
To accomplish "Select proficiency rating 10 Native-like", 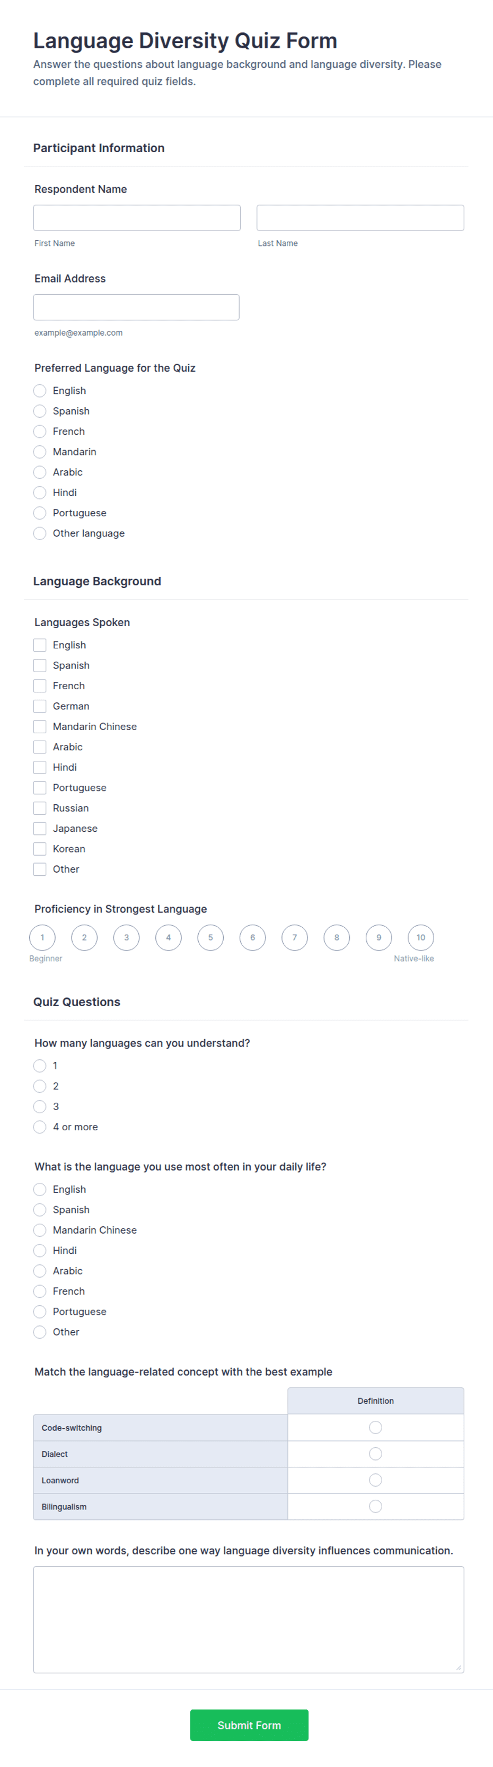I will (x=421, y=938).
